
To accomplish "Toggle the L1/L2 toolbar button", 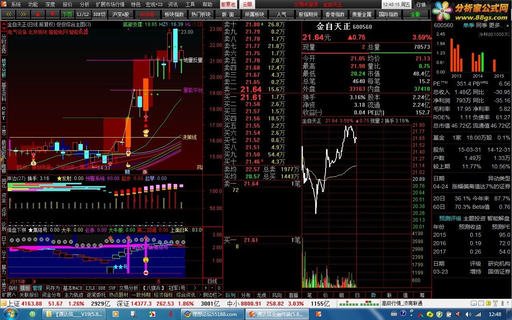I will (83, 14).
